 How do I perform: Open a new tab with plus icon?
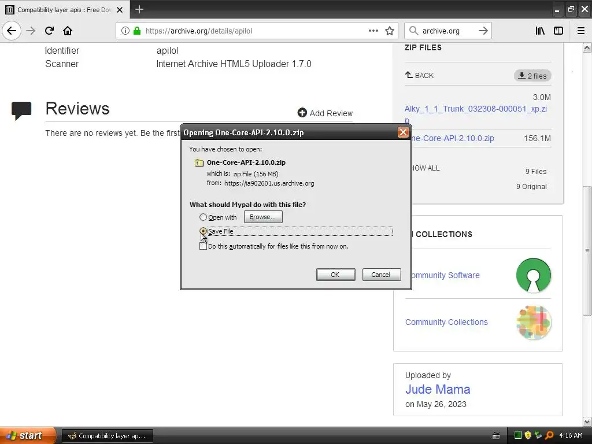point(139,9)
